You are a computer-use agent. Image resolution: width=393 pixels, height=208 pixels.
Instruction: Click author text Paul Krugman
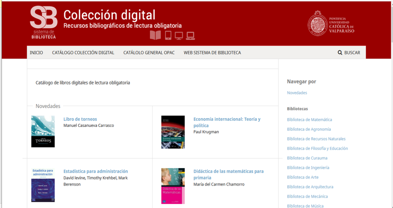206,132
